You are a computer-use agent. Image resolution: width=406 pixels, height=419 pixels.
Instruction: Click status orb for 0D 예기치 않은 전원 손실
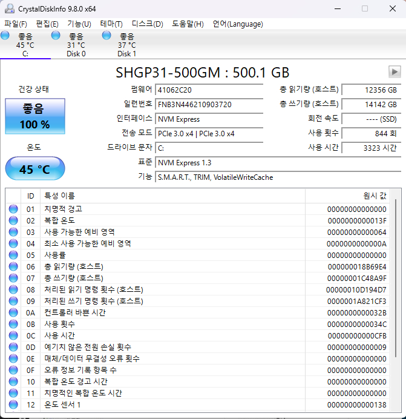[13, 347]
